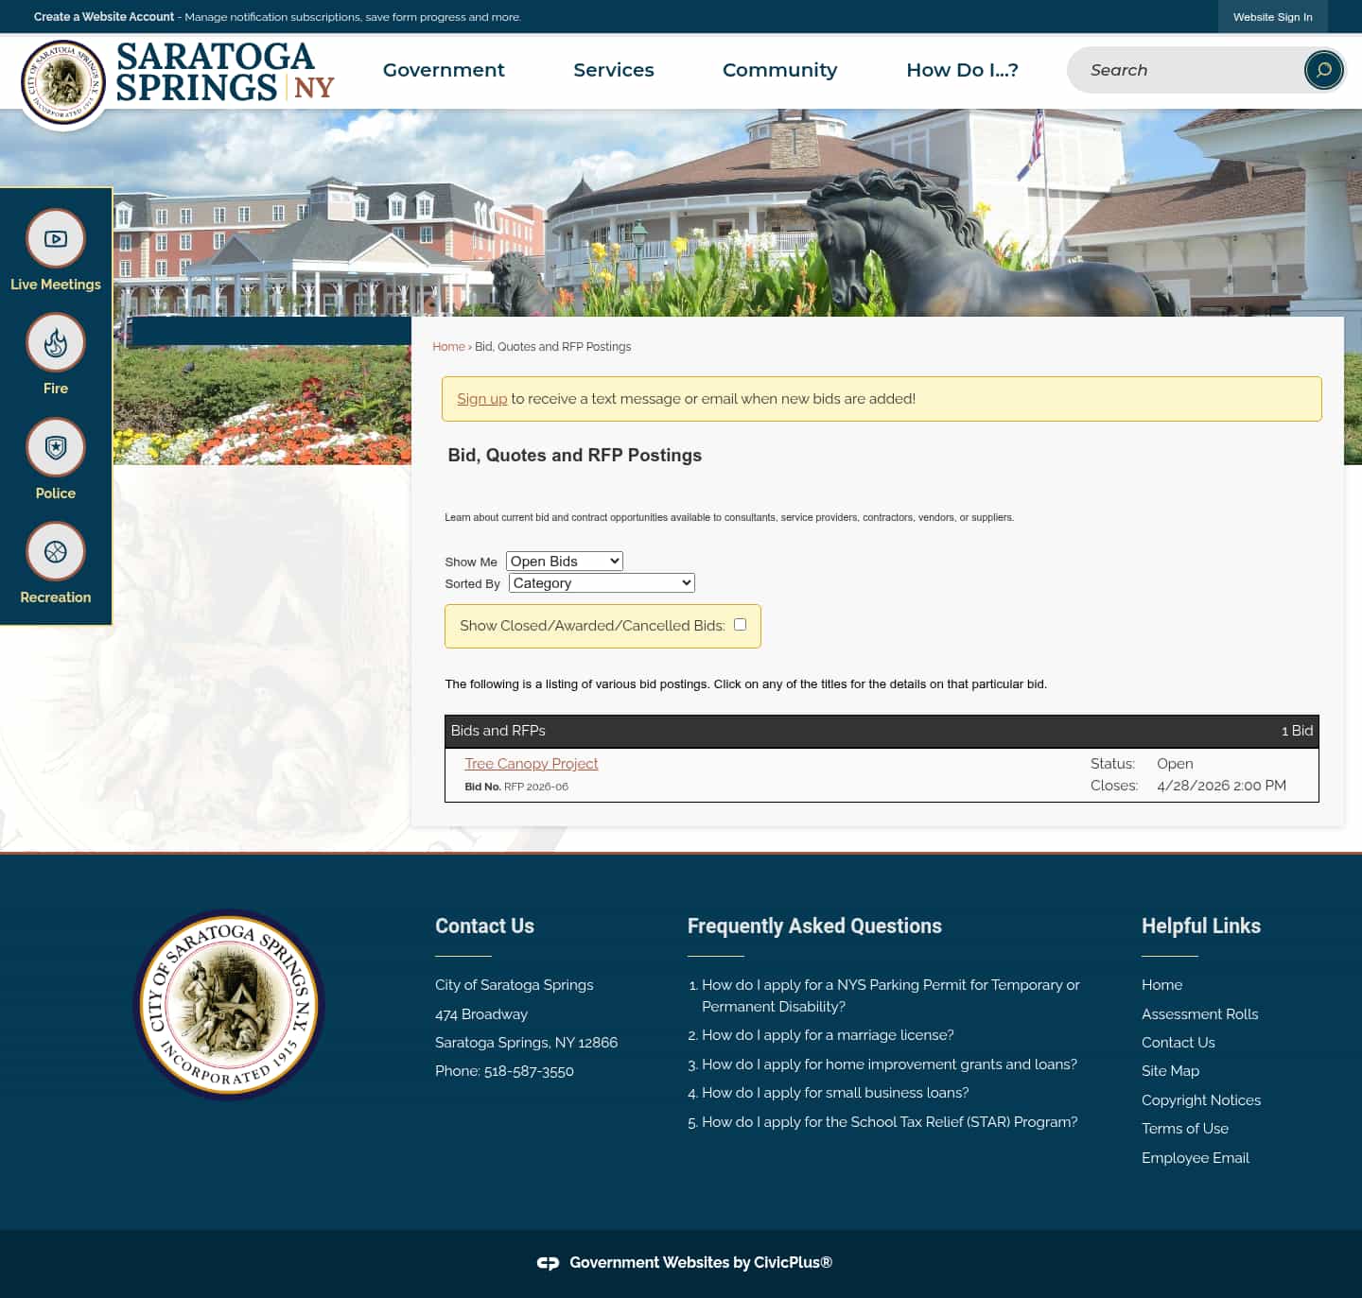Screen dimensions: 1362x1298
Task: Select the Fire department flame icon
Action: [x=55, y=342]
